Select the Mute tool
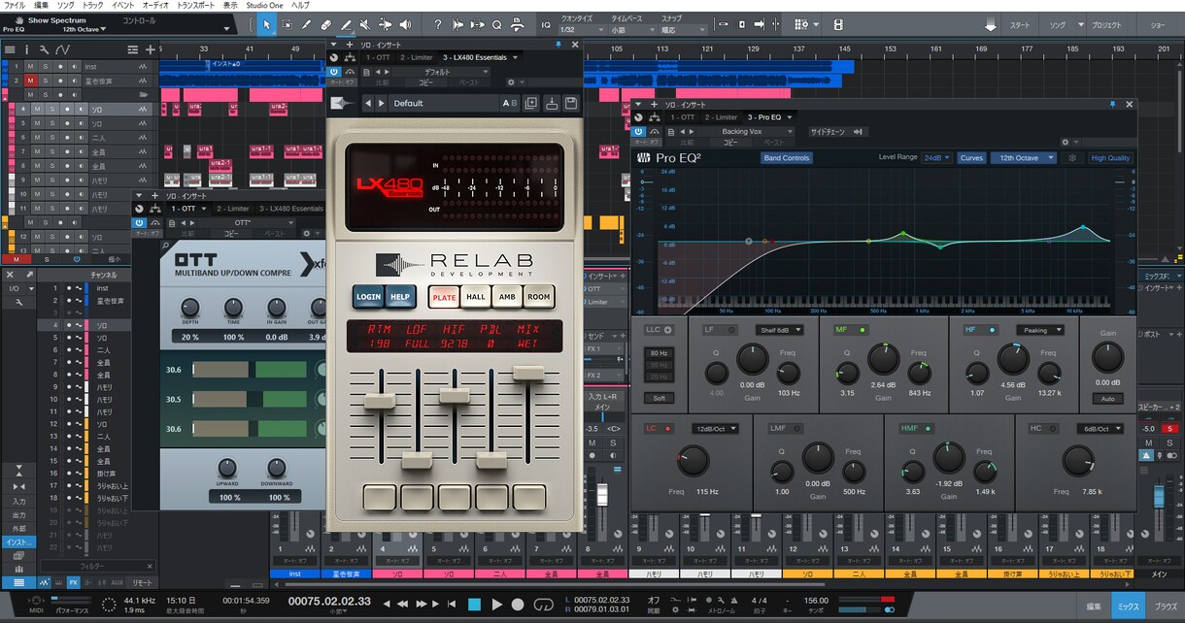 (366, 24)
